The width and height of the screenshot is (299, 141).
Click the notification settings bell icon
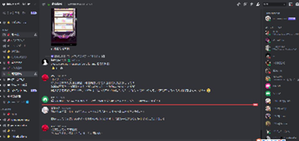coord(245,4)
